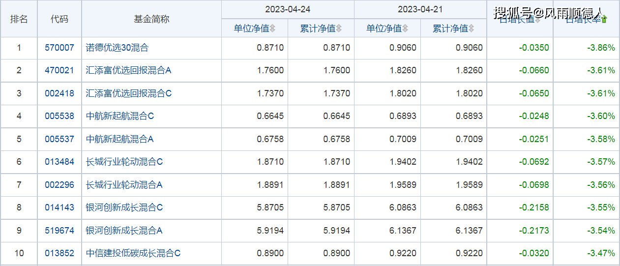This screenshot has height=266, width=620.
Task: Open fund code 002418
Action: click(59, 93)
